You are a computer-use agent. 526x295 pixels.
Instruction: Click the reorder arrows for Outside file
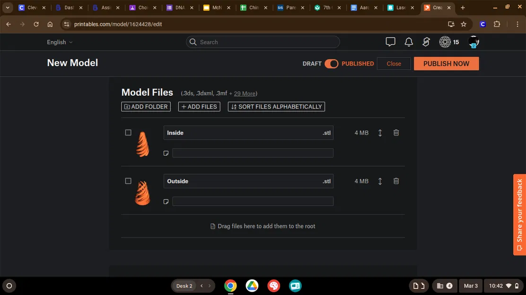click(x=380, y=181)
